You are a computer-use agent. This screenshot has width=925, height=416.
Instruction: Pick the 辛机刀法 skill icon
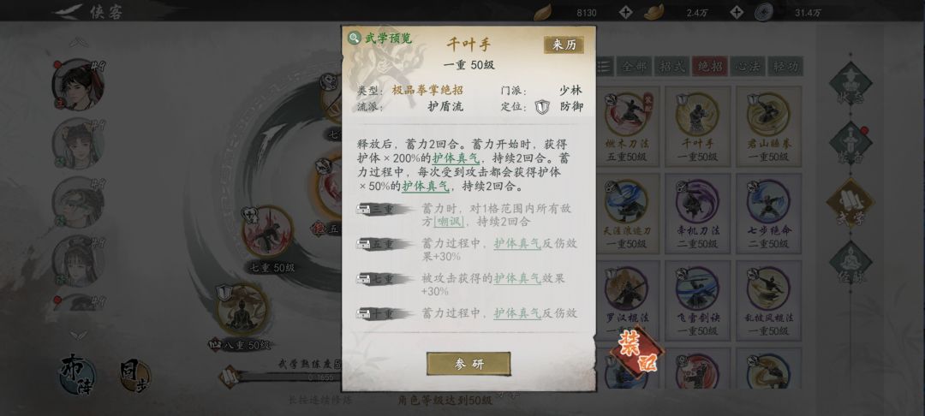point(697,201)
